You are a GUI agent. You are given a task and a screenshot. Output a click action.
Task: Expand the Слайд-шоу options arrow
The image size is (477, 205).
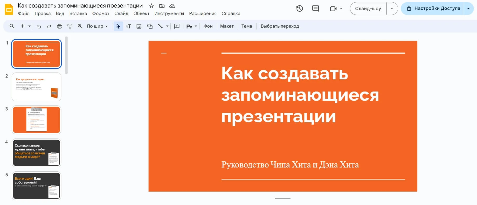pos(392,9)
